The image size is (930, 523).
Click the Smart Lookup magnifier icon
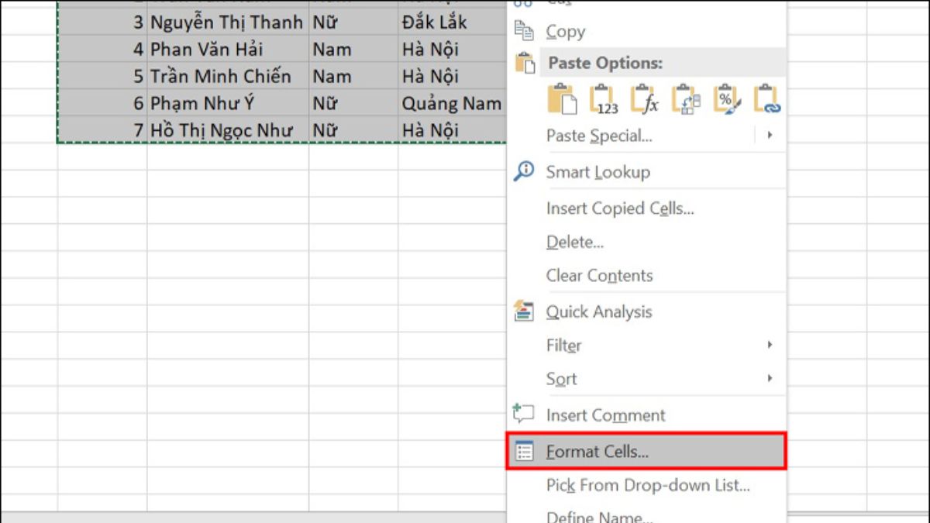(x=525, y=171)
